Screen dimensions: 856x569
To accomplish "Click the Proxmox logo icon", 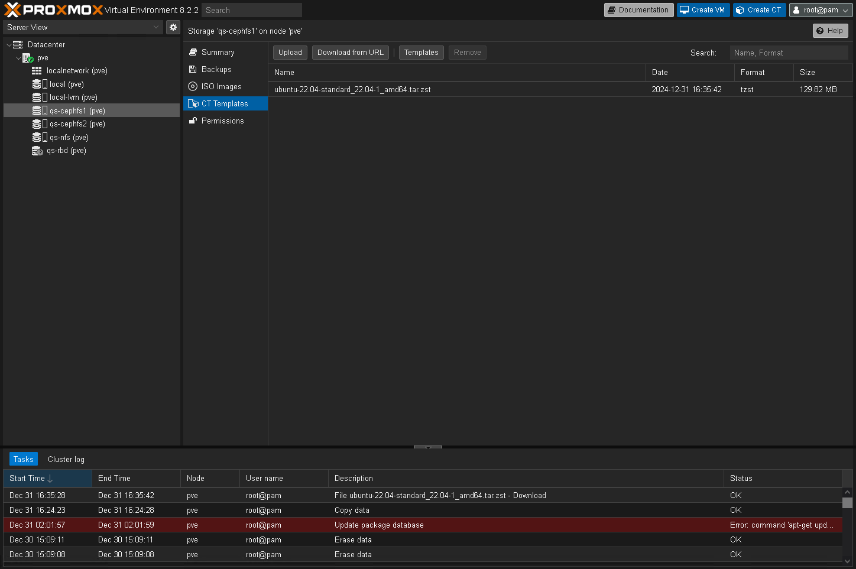I will (x=13, y=10).
